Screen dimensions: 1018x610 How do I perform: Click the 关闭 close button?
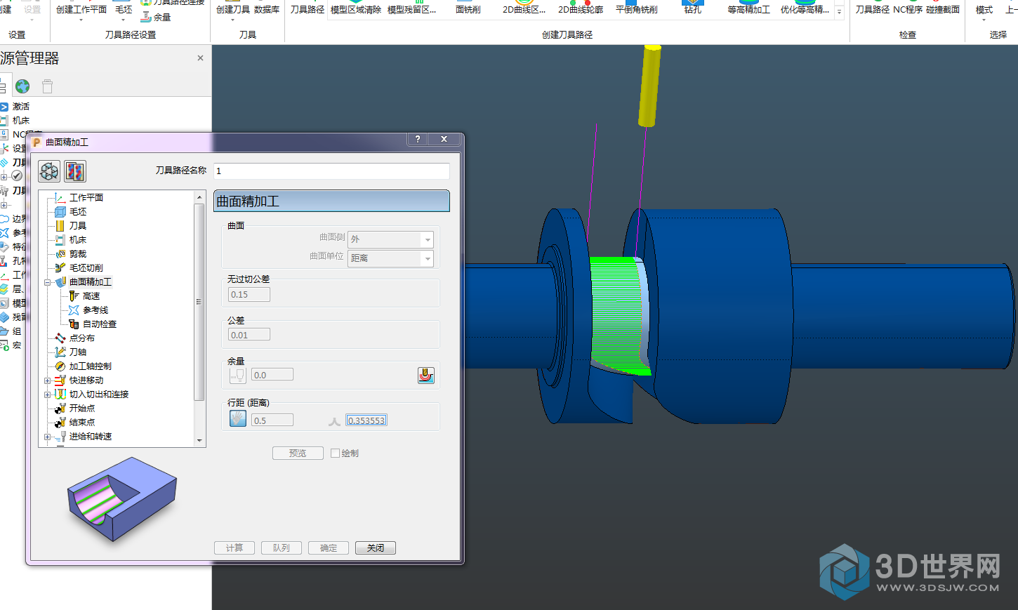(376, 548)
